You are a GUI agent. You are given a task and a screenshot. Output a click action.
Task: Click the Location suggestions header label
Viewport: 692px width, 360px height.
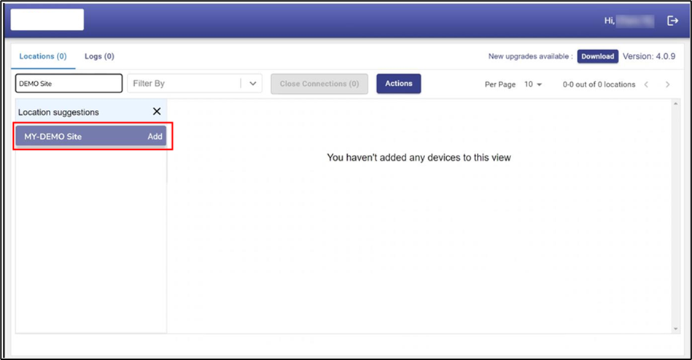point(58,112)
